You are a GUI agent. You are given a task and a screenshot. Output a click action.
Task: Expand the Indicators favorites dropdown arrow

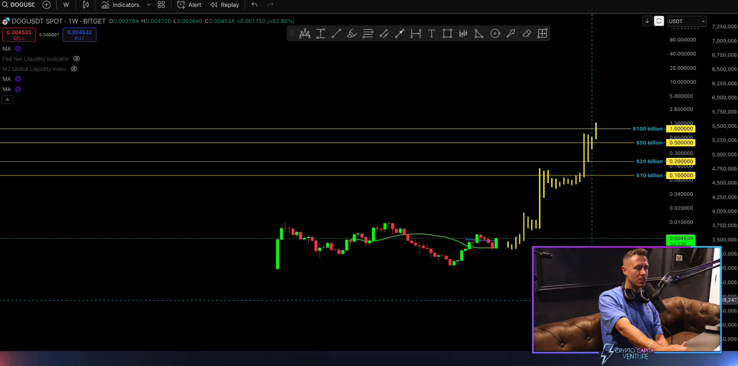[148, 5]
